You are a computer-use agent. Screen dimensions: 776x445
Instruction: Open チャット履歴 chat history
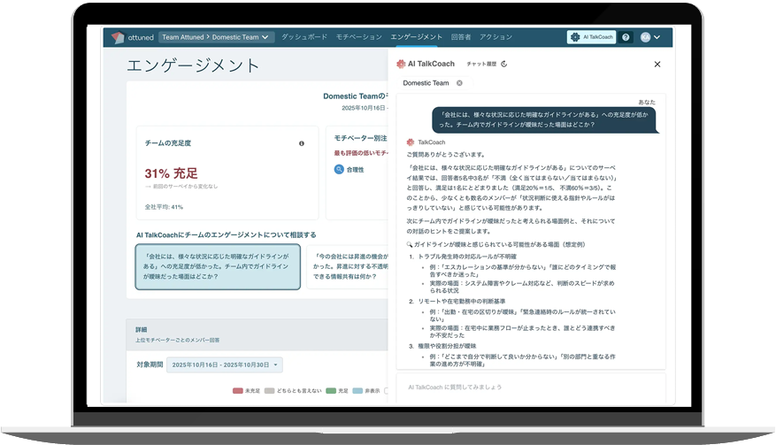(x=481, y=65)
